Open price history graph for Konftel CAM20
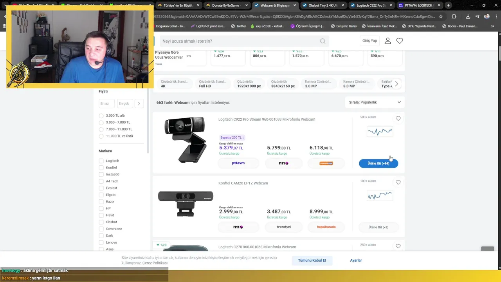 (x=380, y=195)
